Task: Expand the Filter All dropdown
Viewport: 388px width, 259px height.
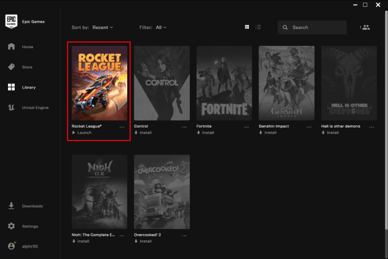Action: tap(161, 27)
